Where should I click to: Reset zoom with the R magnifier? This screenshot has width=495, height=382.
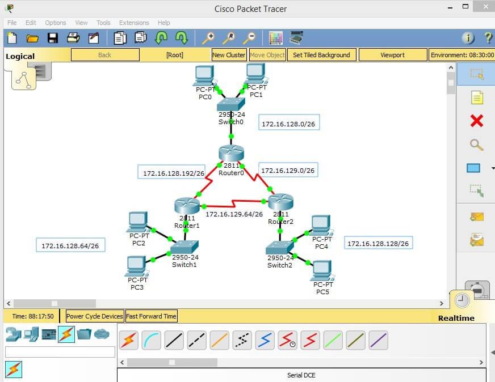click(229, 38)
